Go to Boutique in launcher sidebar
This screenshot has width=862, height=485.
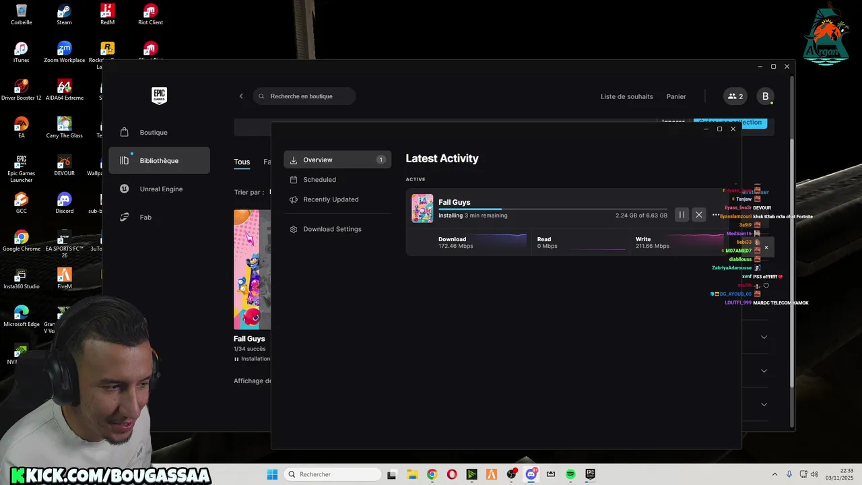click(x=159, y=132)
